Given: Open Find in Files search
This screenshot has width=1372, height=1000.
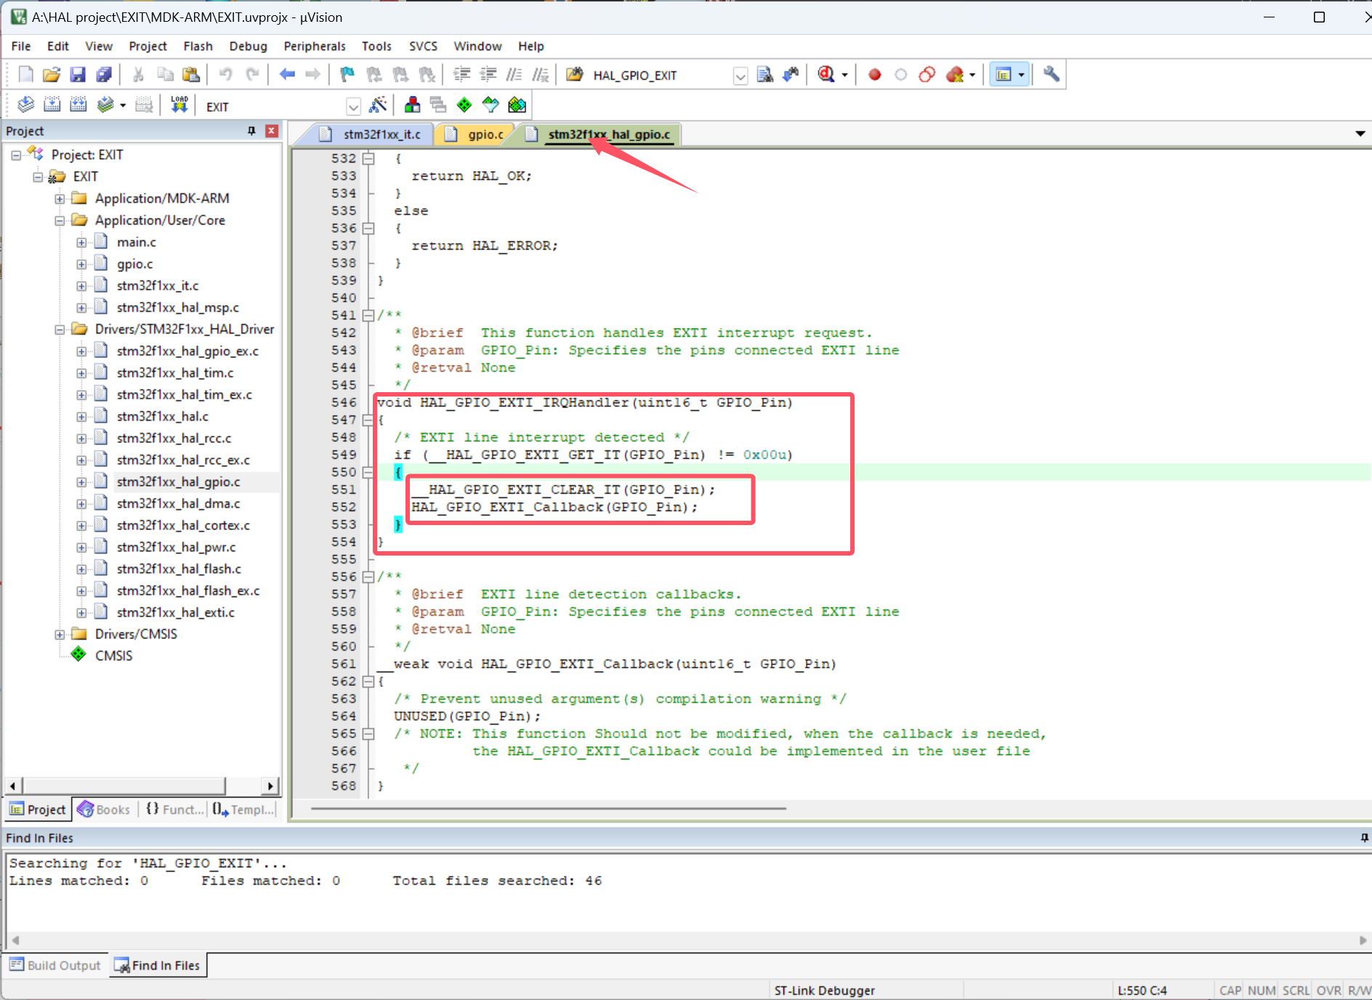Looking at the screenshot, I should coord(764,74).
